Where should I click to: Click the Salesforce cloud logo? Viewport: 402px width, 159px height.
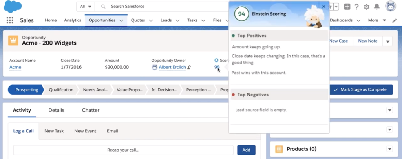(13, 7)
